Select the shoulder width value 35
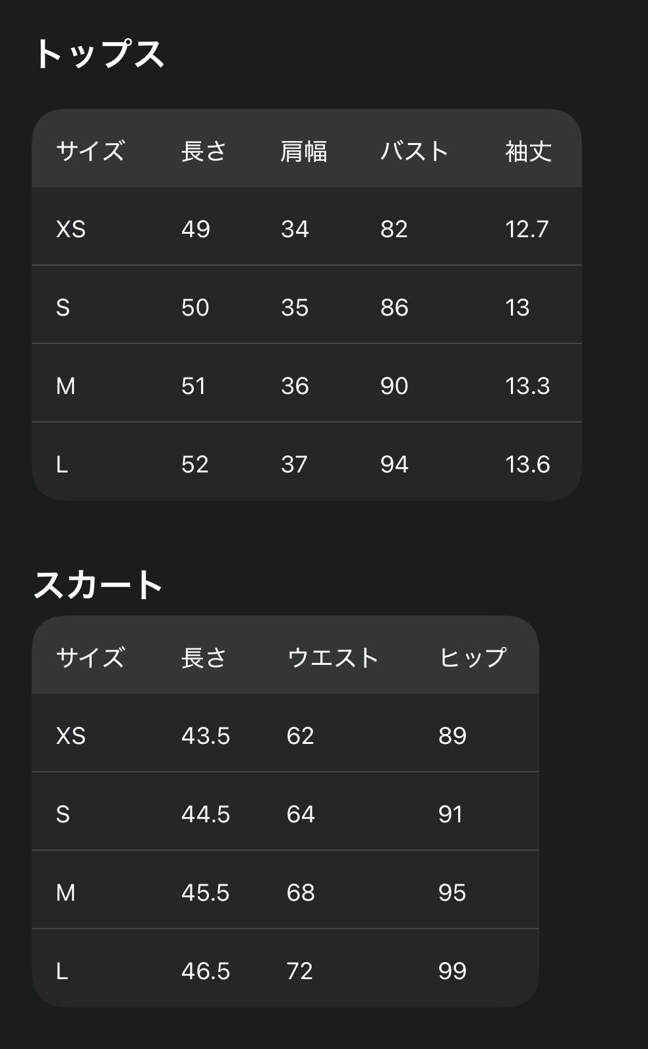The image size is (648, 1049). point(295,308)
